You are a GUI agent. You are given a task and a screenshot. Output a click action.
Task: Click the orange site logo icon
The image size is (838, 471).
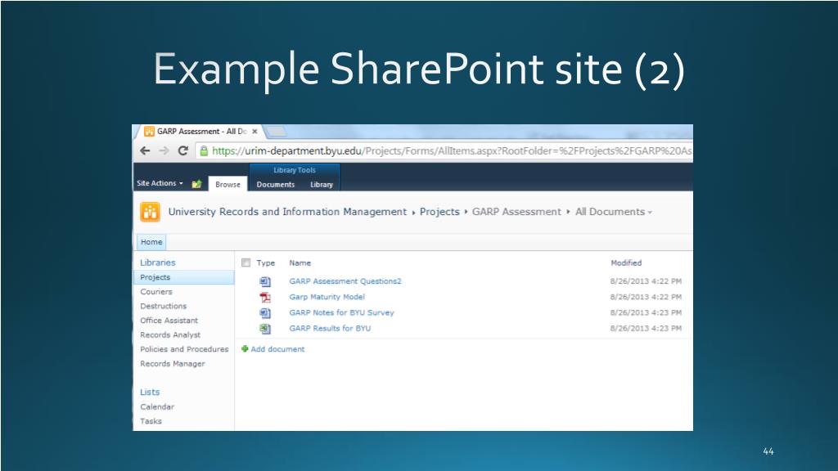[151, 212]
